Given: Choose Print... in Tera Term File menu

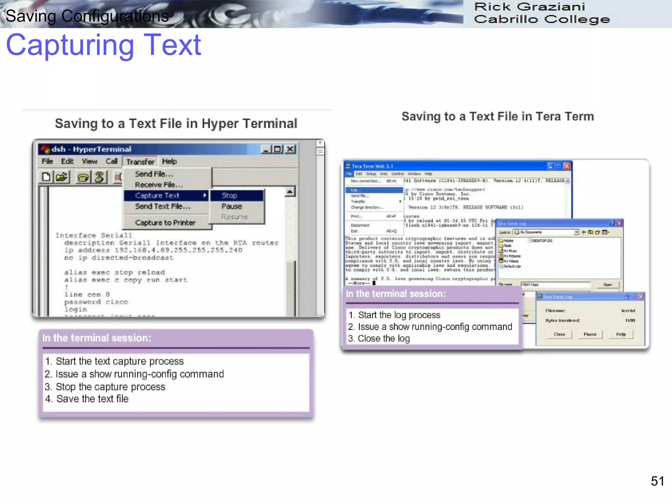Looking at the screenshot, I should (374, 217).
